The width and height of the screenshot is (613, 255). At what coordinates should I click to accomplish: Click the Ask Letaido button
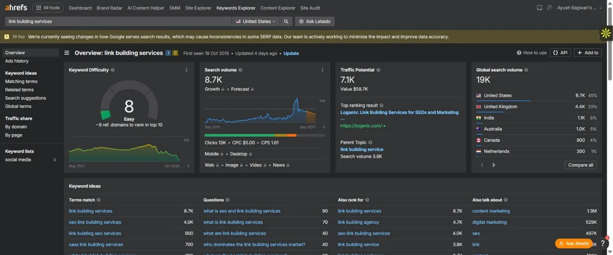pyautogui.click(x=315, y=21)
